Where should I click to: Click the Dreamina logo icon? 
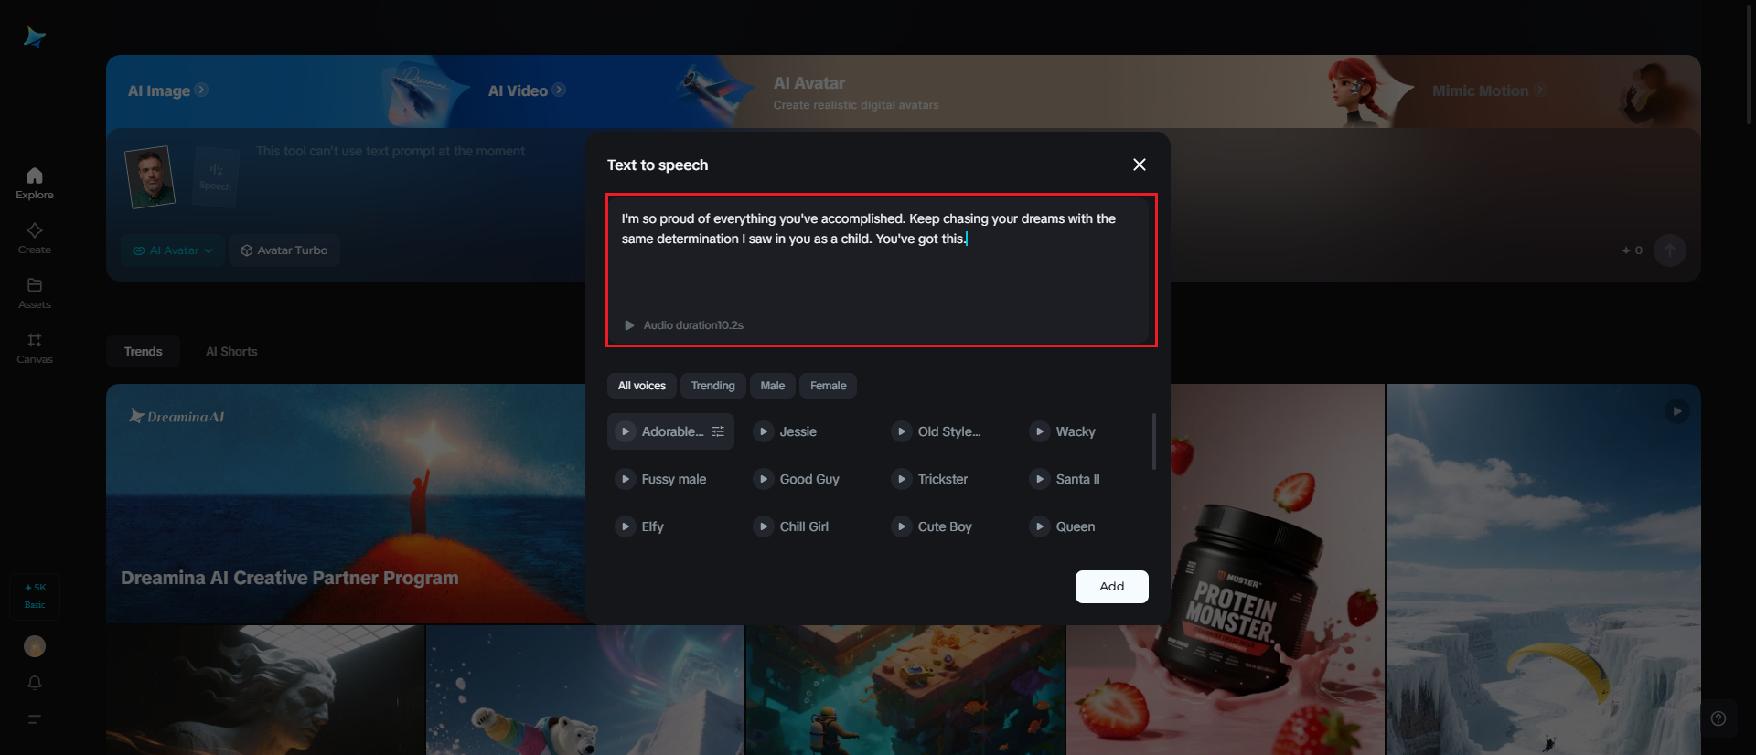pos(35,37)
